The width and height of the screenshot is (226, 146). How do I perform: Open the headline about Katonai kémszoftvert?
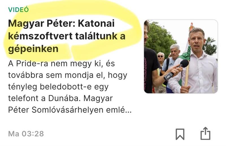coord(67,36)
